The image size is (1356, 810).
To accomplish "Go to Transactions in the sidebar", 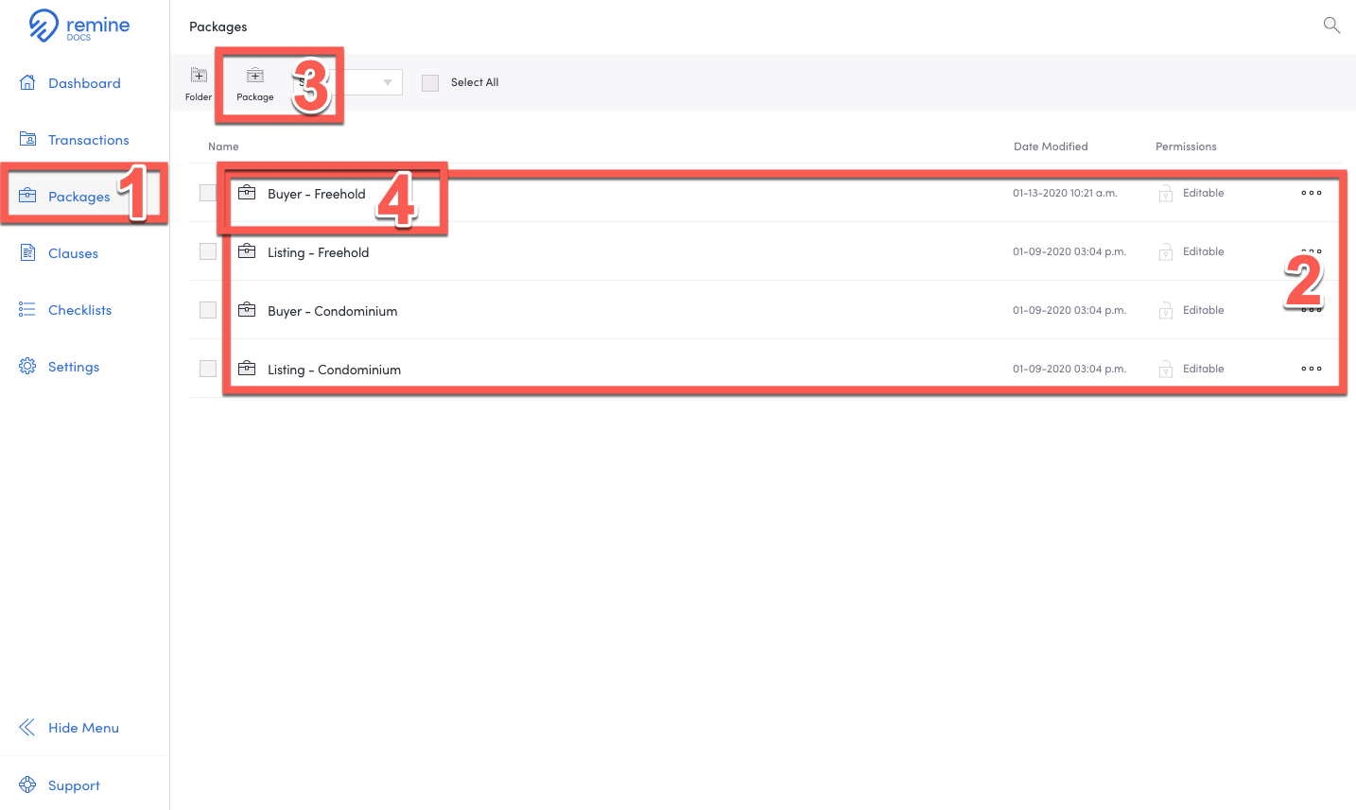I will (74, 140).
